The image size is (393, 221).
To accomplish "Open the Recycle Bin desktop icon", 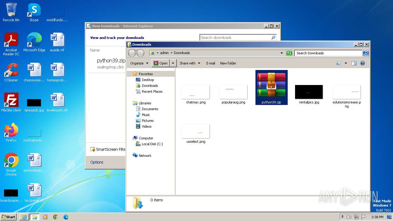I will point(11,12).
